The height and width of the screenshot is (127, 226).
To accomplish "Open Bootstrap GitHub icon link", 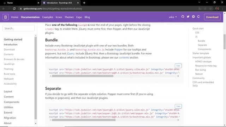I will click(183, 17).
